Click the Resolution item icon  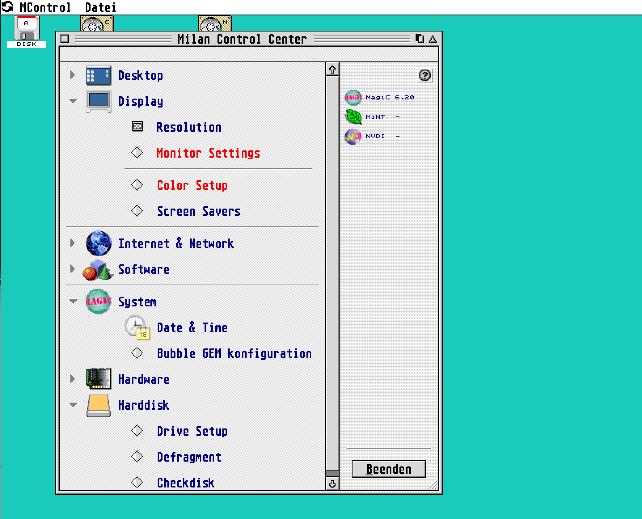click(x=137, y=127)
